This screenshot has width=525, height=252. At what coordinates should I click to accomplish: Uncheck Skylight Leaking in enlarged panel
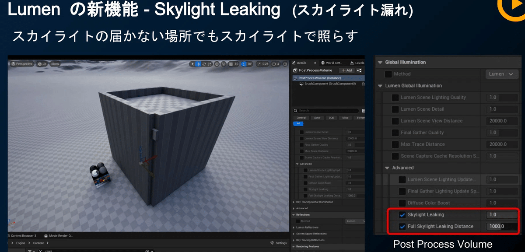tap(402, 215)
